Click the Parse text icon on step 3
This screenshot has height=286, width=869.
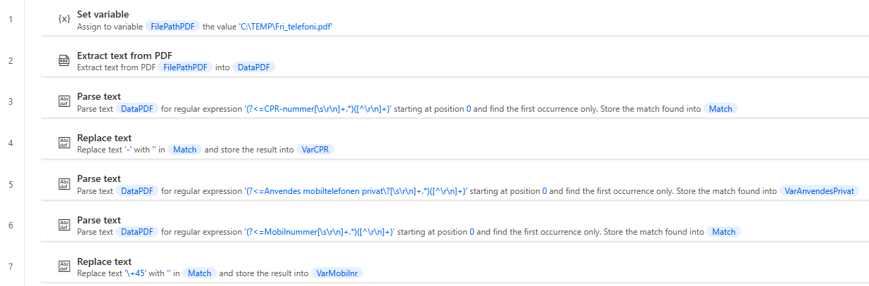[x=64, y=102]
